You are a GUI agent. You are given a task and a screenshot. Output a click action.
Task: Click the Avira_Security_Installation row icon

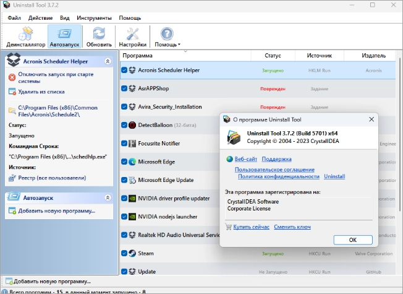point(132,107)
